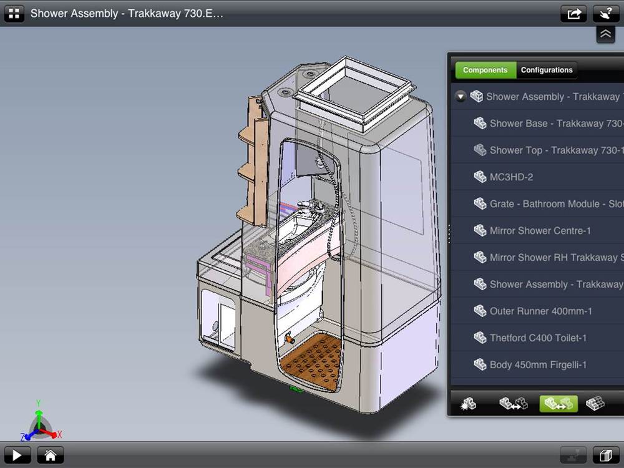
Task: Click the XYZ axis triad
Action: [x=41, y=423]
